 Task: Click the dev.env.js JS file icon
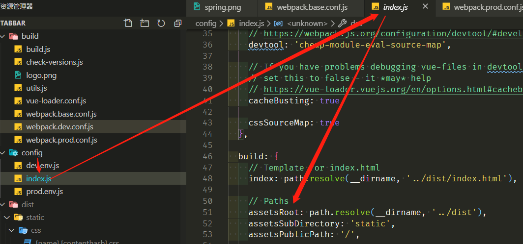pyautogui.click(x=18, y=166)
